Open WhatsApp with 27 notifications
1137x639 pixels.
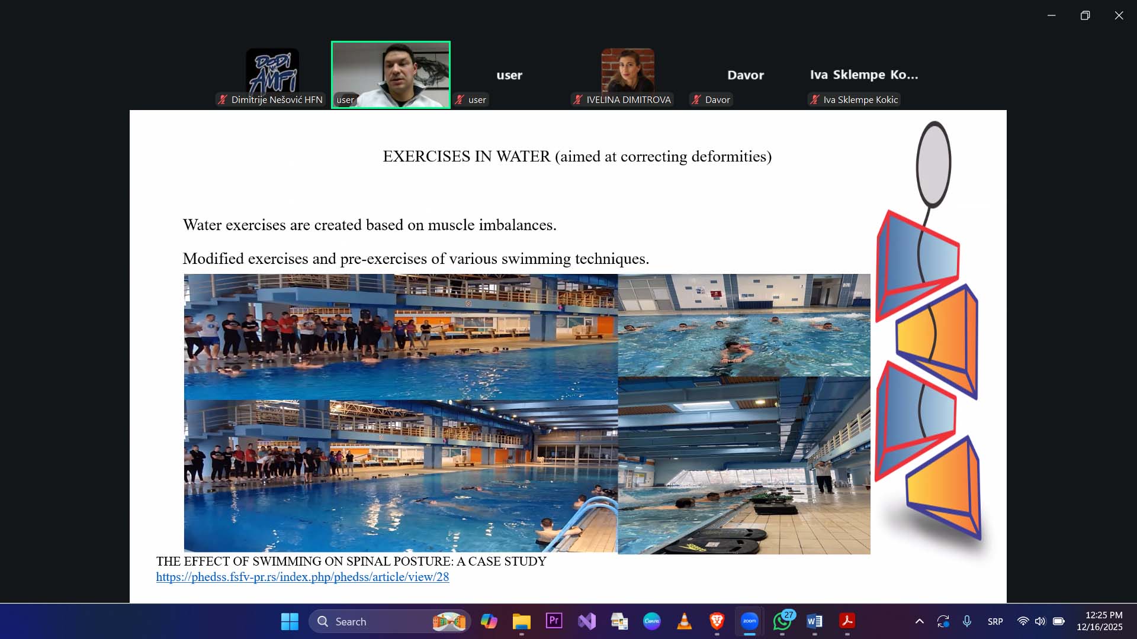(x=782, y=621)
